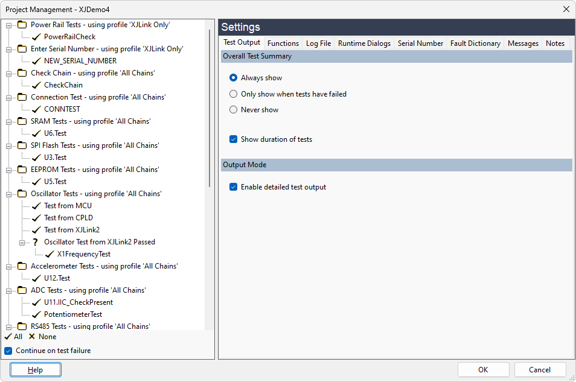
Task: Click the checkmark icon next to PotentiometerTest
Action: pyautogui.click(x=36, y=314)
